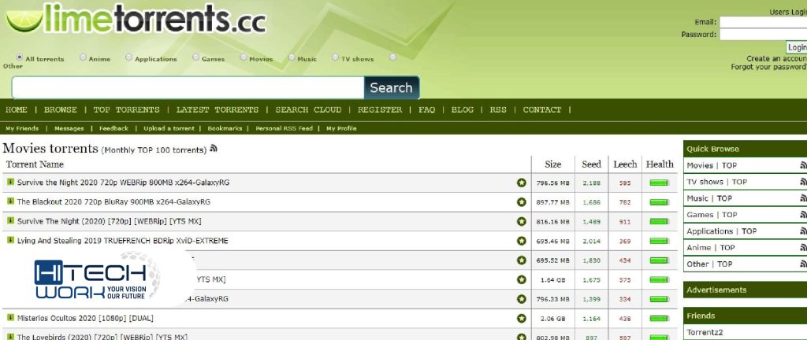Screen dimensions: 807x340
Task: Open Torrentz2 in the Friends list
Action: (x=705, y=332)
